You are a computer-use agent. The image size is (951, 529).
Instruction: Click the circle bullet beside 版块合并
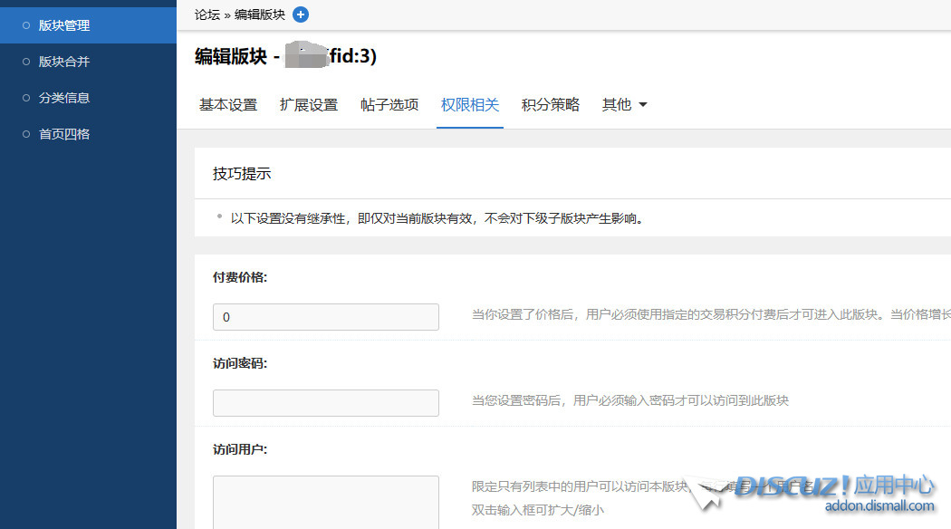click(26, 62)
